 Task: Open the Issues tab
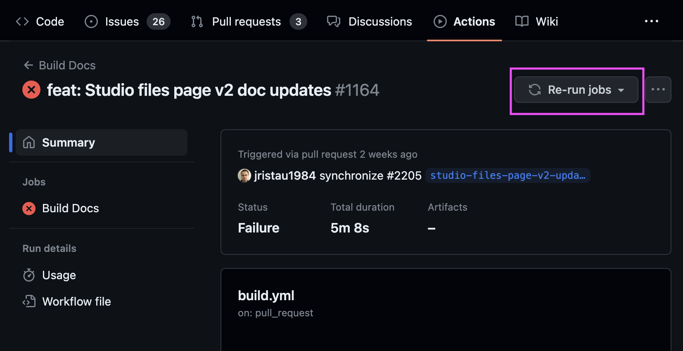pos(121,21)
